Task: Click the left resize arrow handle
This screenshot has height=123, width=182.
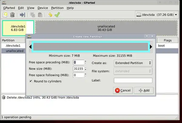Action: pyautogui.click(x=30, y=47)
